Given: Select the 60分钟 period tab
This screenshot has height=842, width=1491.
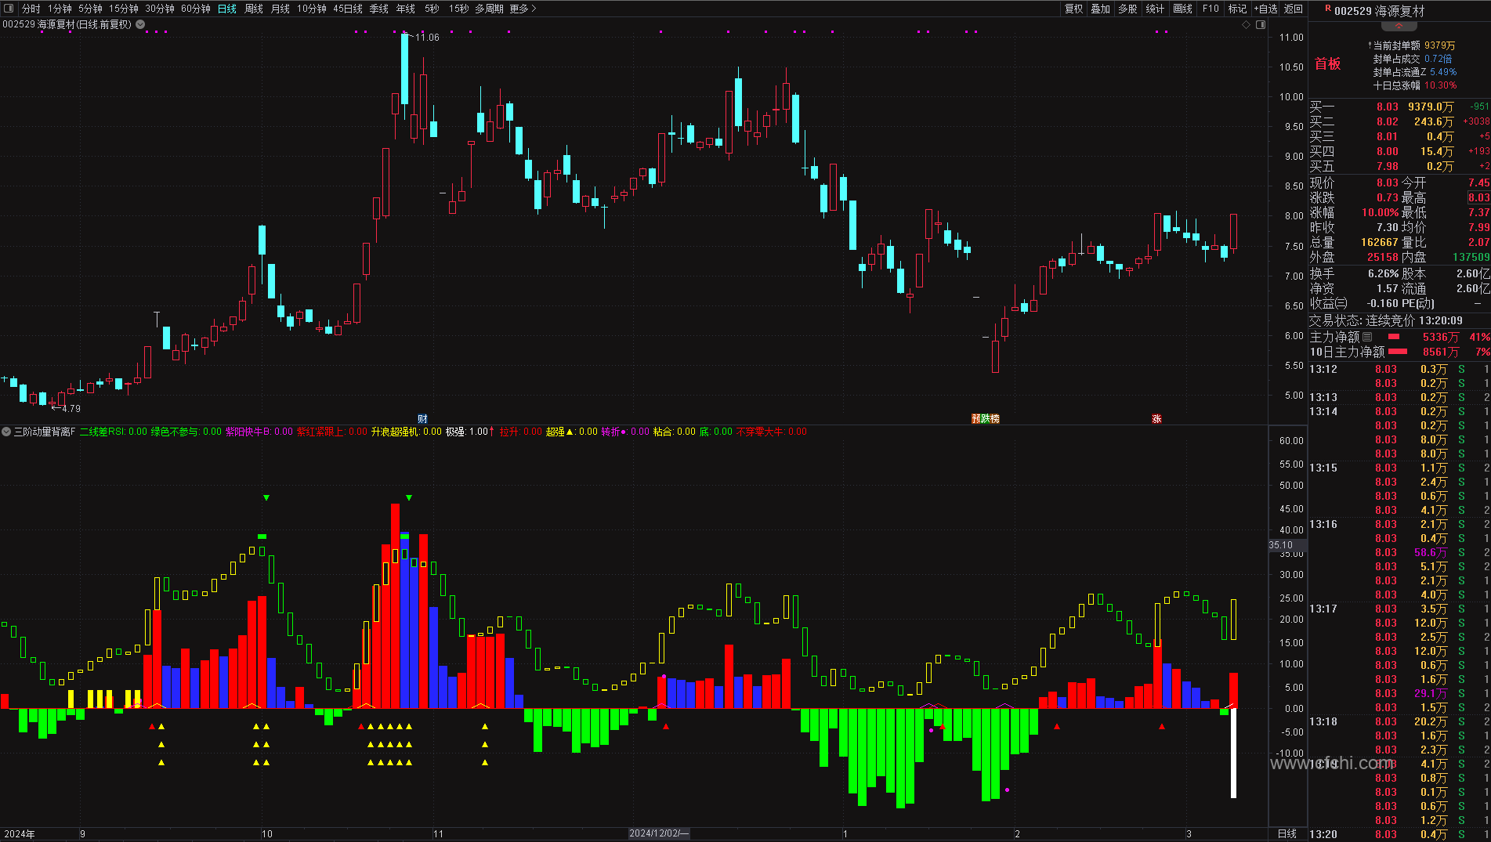Looking at the screenshot, I should tap(196, 9).
